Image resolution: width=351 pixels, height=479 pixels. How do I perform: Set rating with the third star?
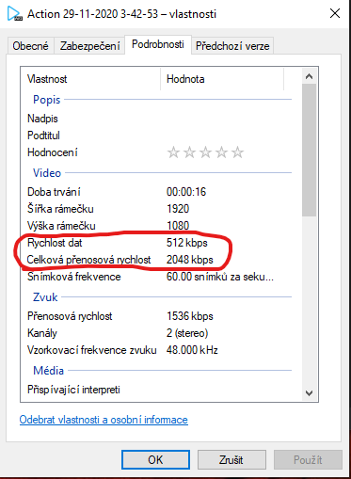coord(205,152)
